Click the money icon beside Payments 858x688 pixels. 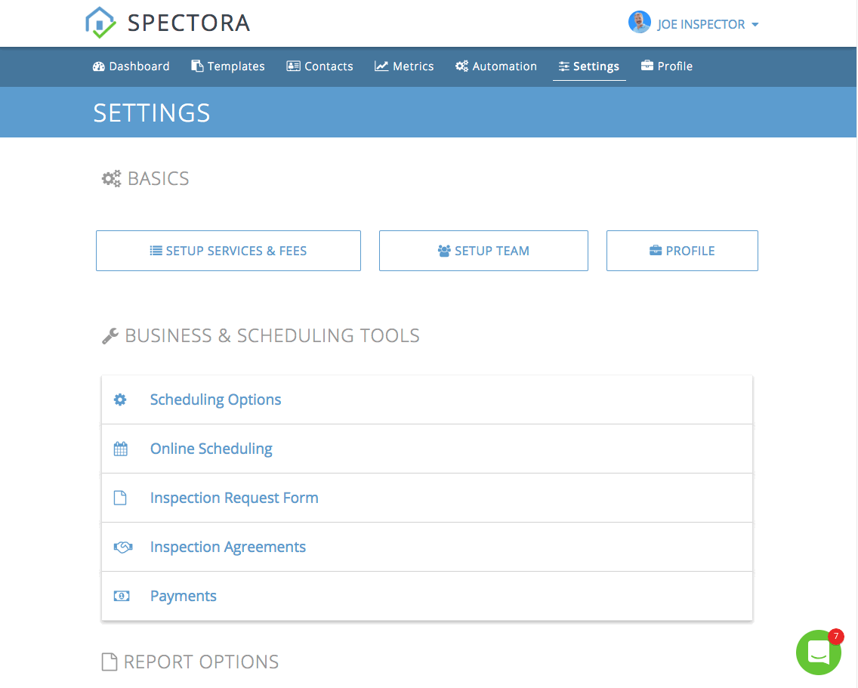click(x=122, y=596)
